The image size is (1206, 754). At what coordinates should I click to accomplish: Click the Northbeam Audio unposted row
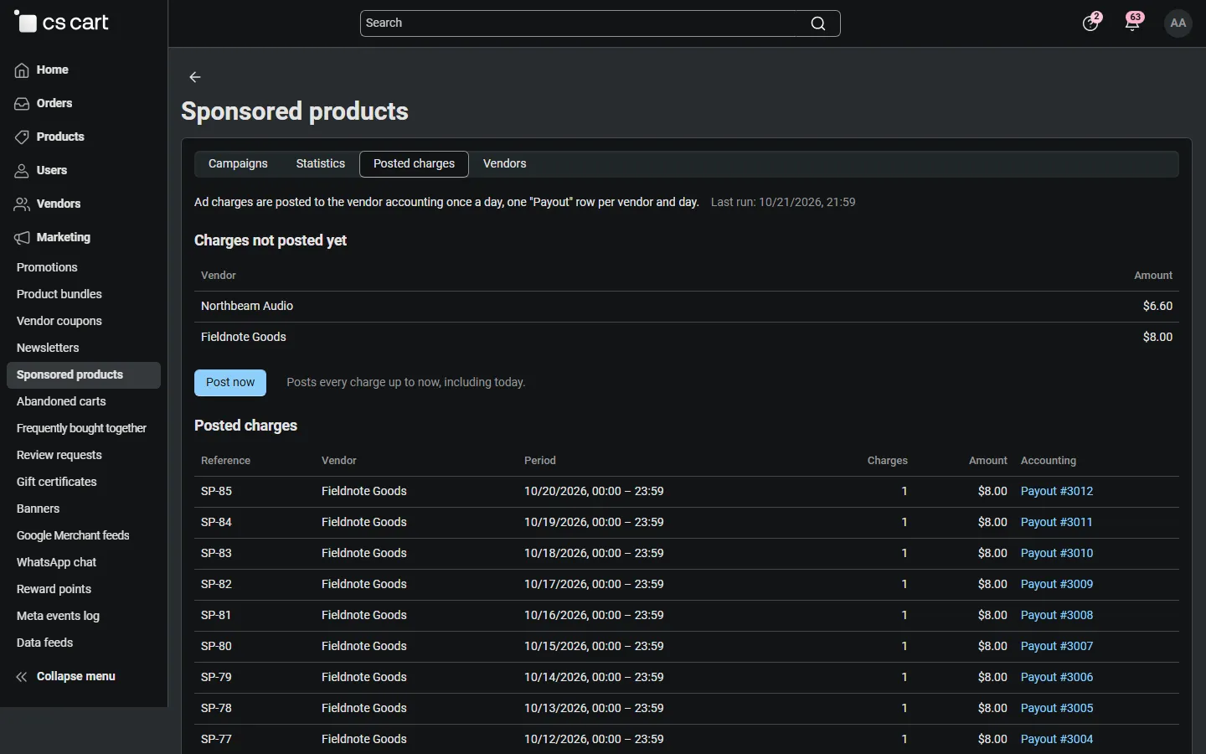point(687,307)
